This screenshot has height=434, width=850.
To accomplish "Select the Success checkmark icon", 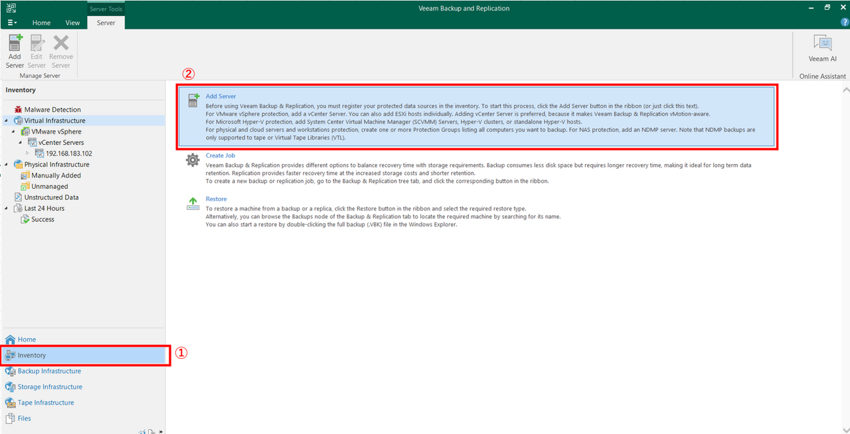I will click(25, 219).
